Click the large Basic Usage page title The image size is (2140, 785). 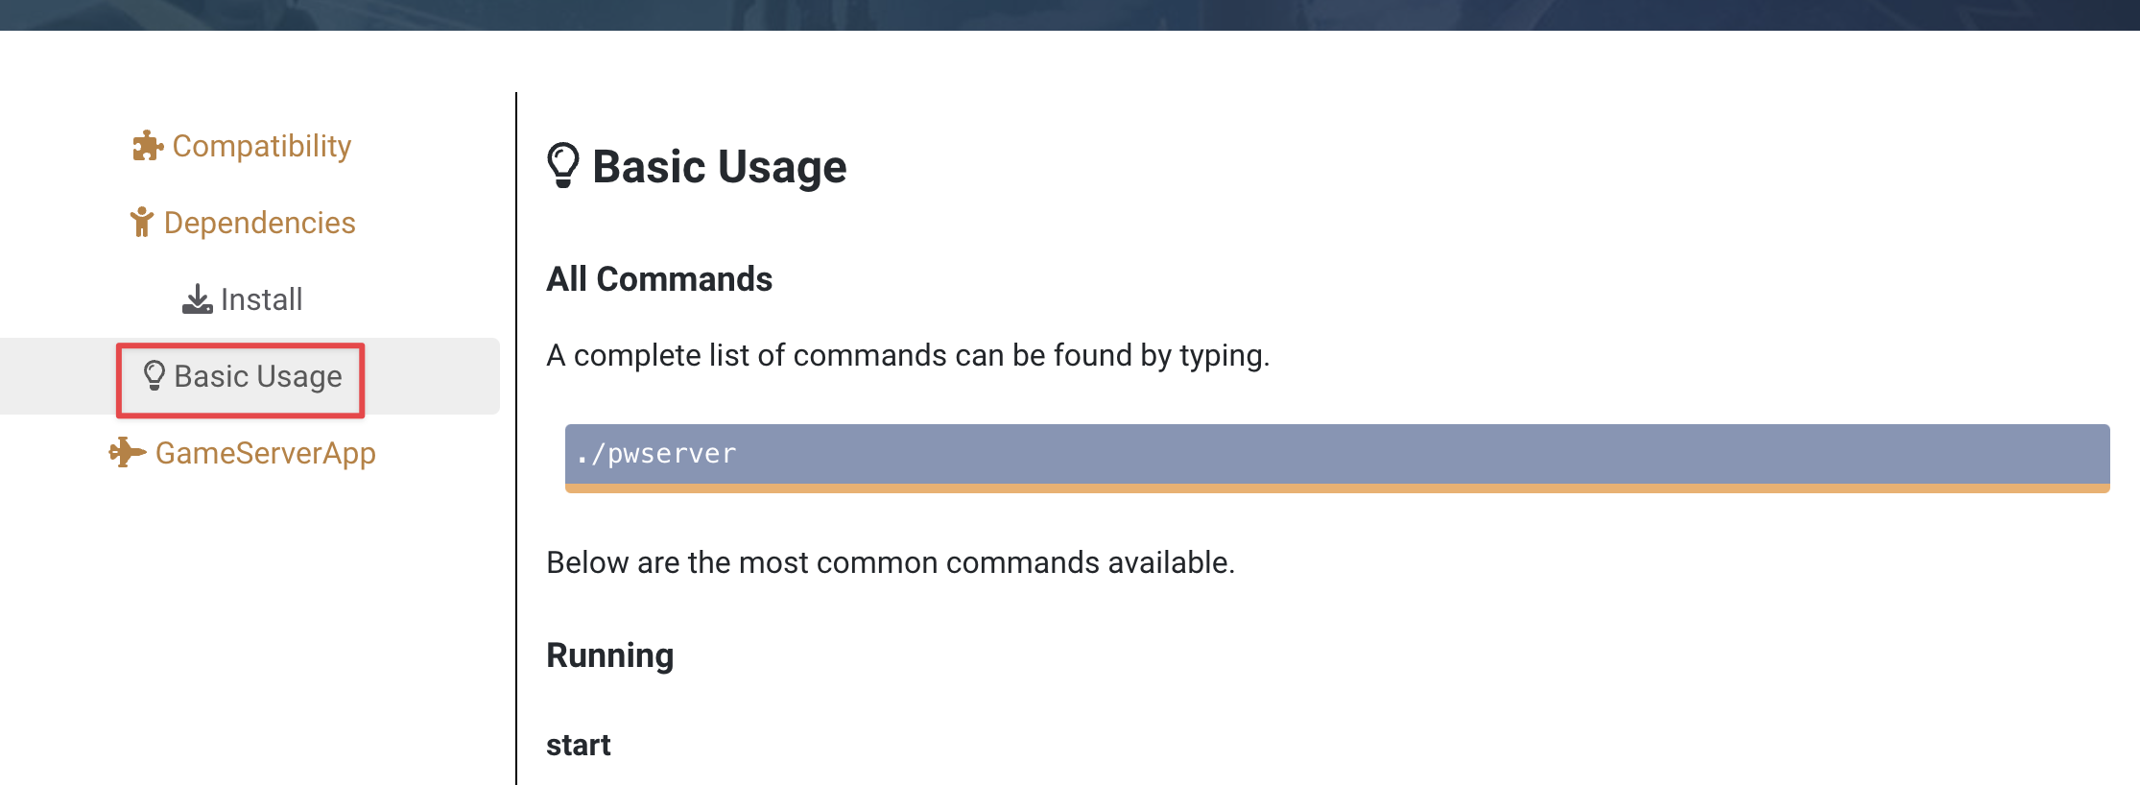[x=719, y=167]
